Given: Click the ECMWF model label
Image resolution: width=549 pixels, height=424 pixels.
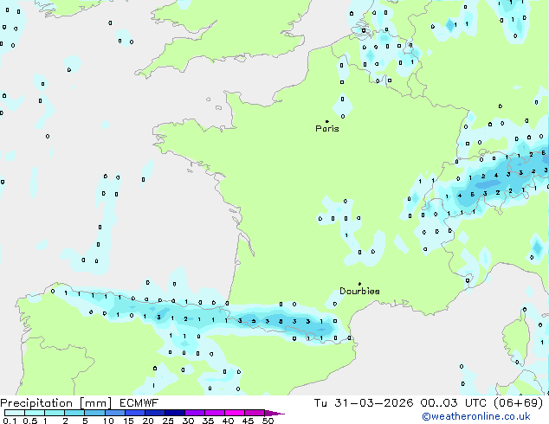Looking at the screenshot, I should coord(139,403).
